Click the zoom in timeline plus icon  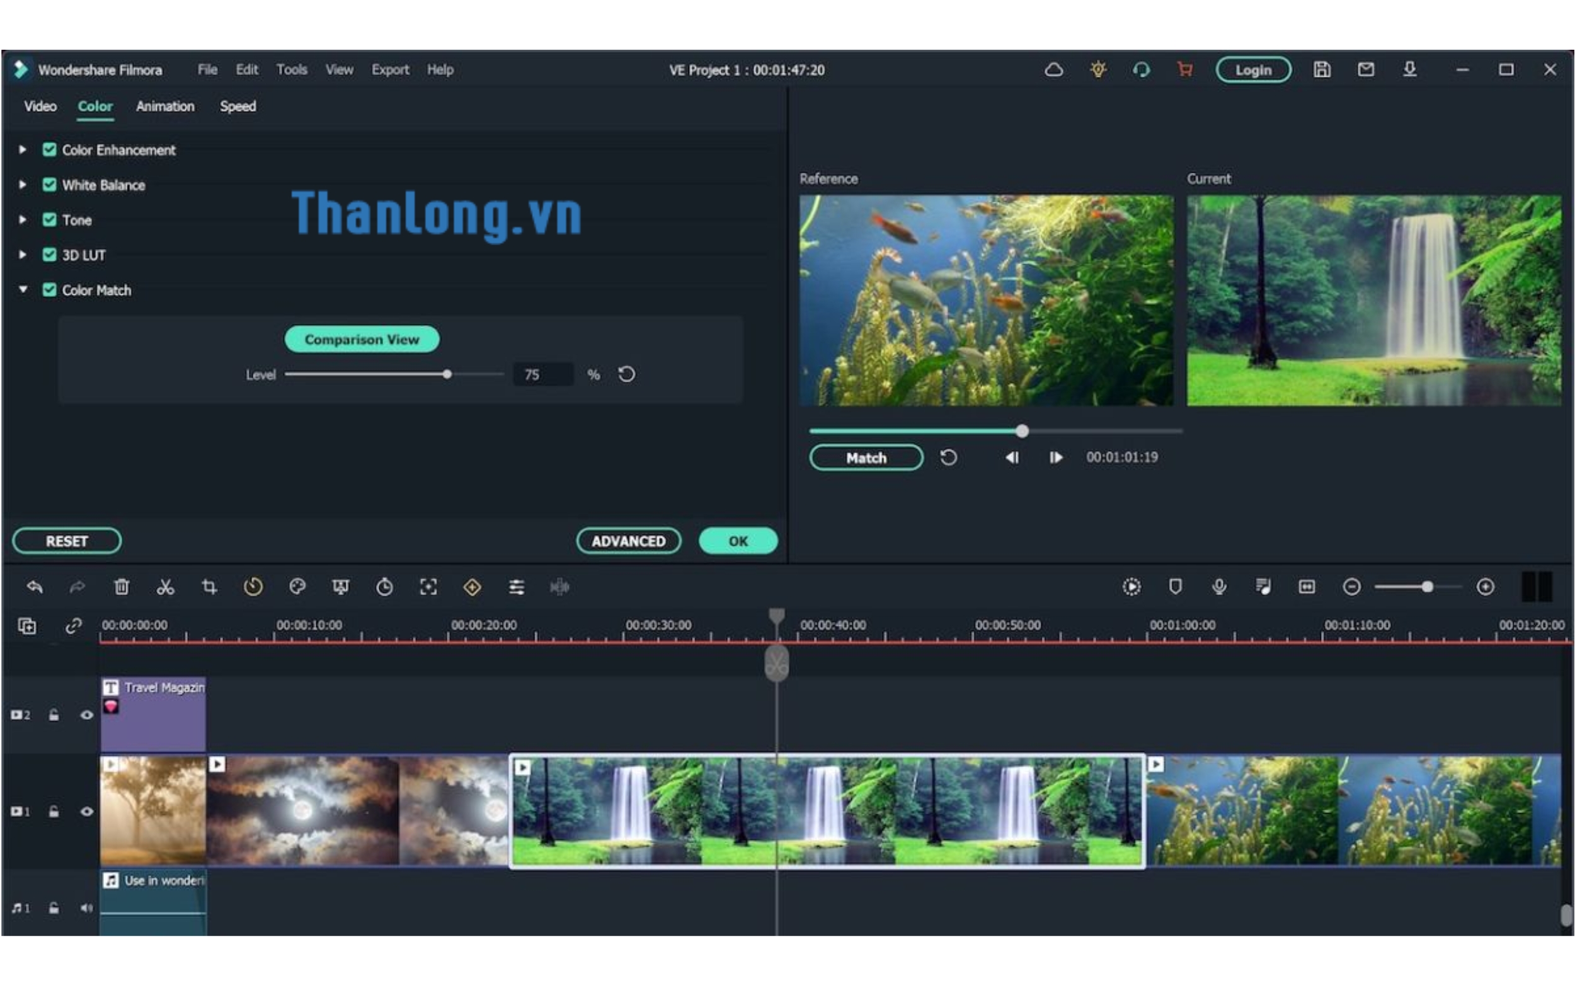tap(1485, 587)
